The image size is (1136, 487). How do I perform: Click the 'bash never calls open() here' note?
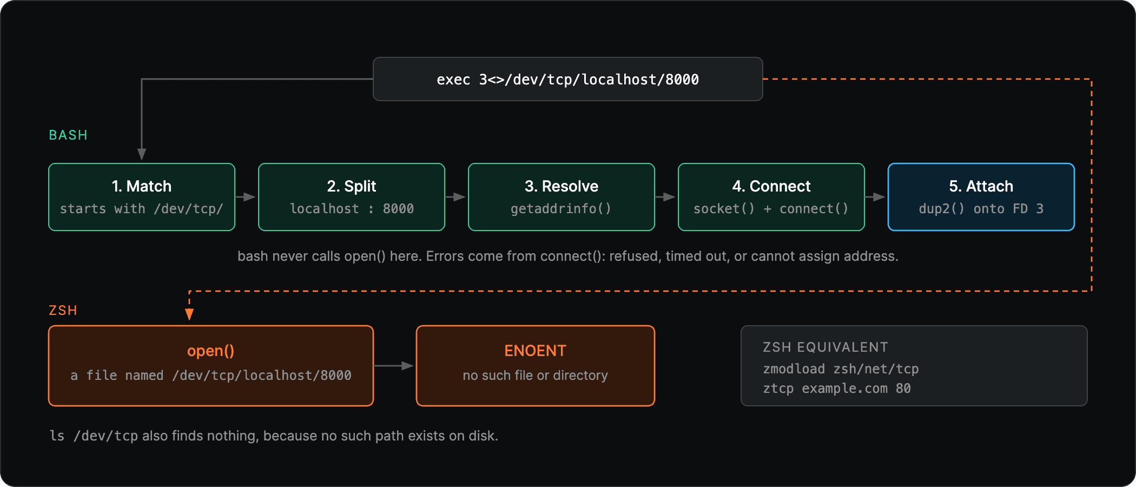[568, 256]
